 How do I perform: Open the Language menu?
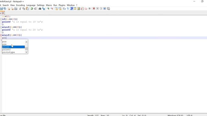coord(31,5)
